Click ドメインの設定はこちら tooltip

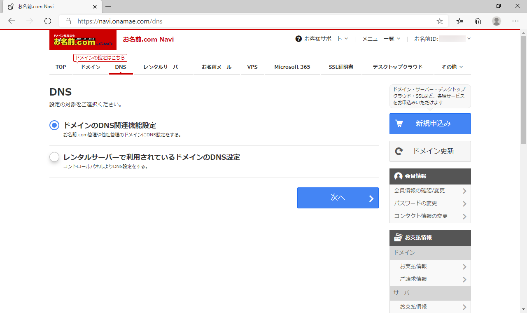coord(100,58)
